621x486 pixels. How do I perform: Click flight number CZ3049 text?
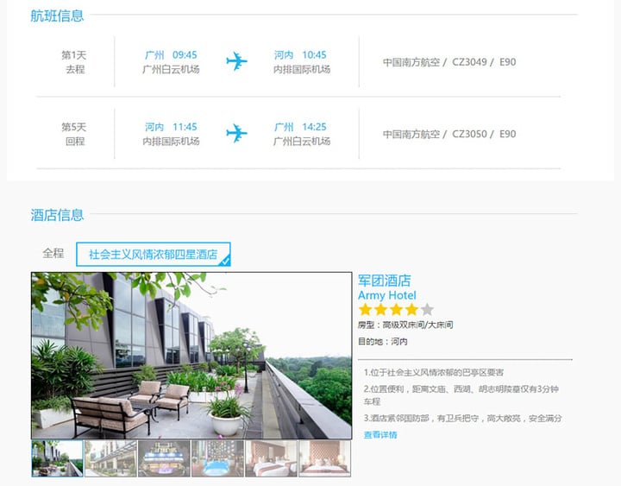click(x=469, y=62)
